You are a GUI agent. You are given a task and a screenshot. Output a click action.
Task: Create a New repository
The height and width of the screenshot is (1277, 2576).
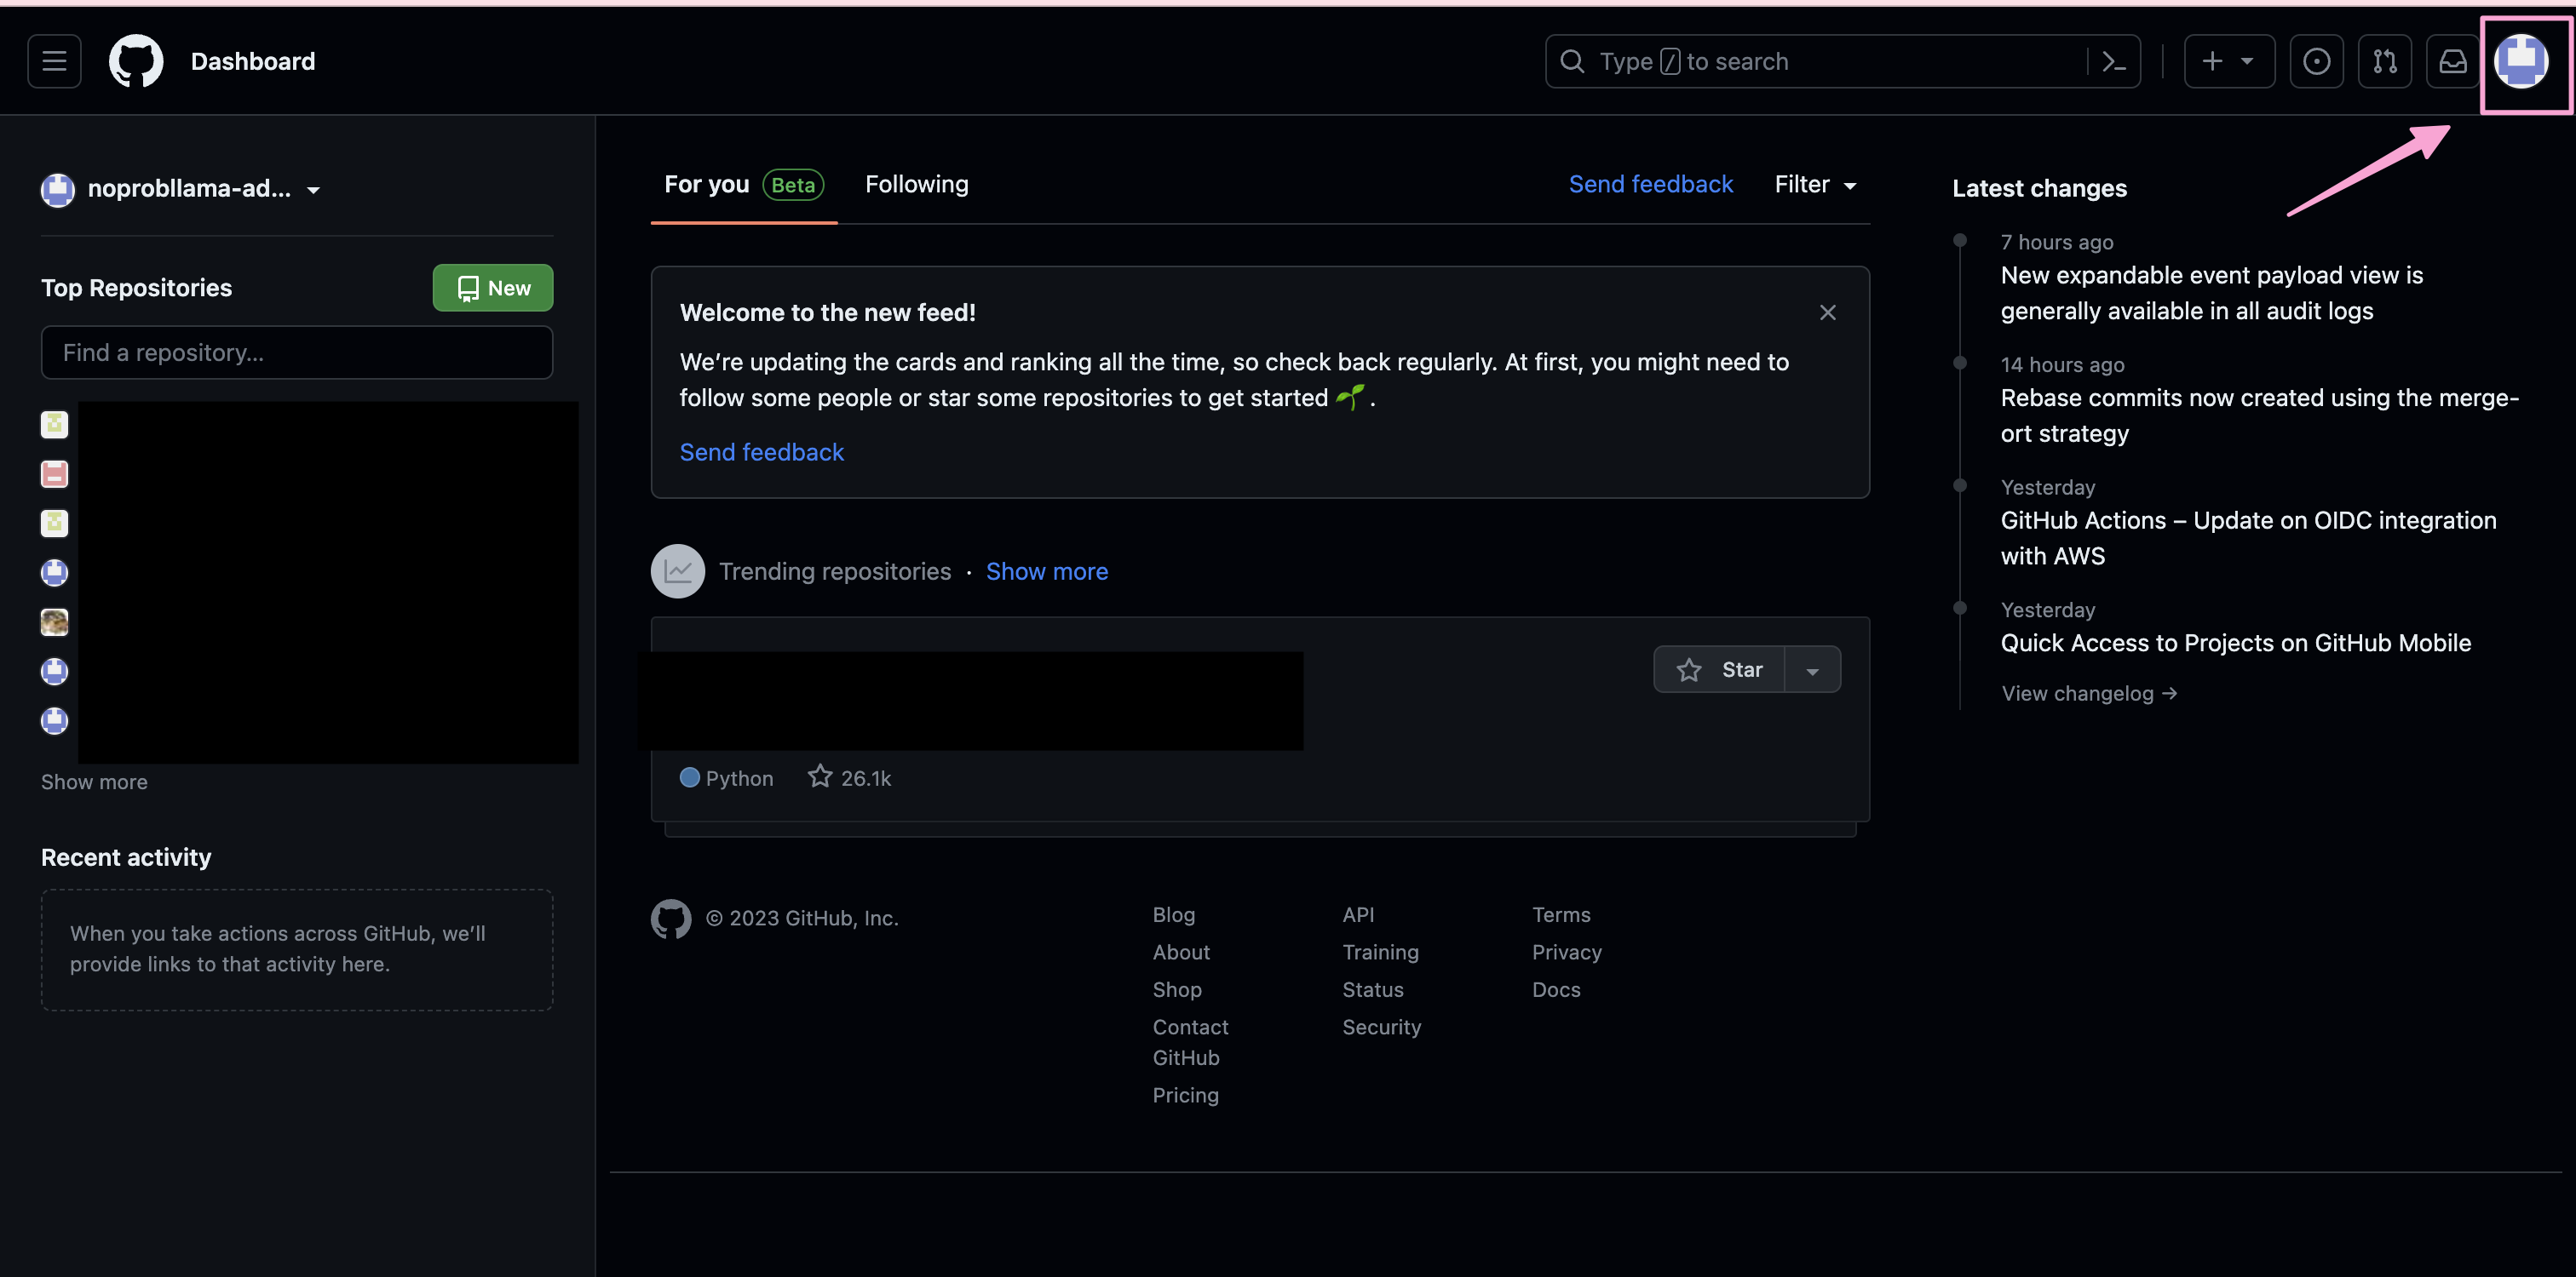point(492,288)
